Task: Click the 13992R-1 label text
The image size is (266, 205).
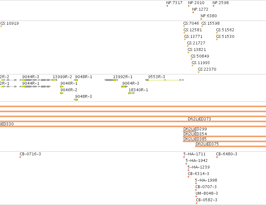Action: pyautogui.click(x=123, y=77)
